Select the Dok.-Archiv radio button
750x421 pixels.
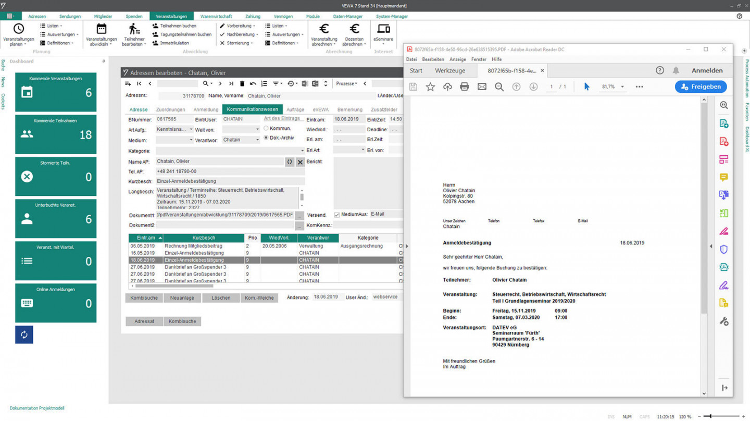266,138
